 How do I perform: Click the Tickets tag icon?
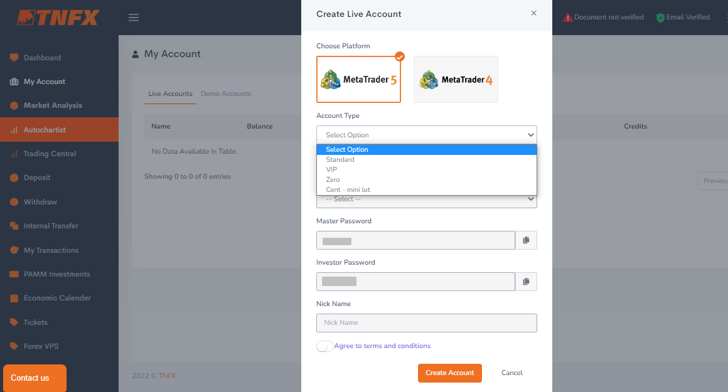[14, 322]
